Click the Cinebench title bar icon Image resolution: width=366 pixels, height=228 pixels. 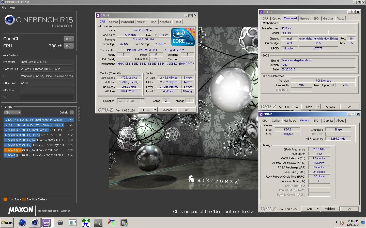tap(2, 2)
